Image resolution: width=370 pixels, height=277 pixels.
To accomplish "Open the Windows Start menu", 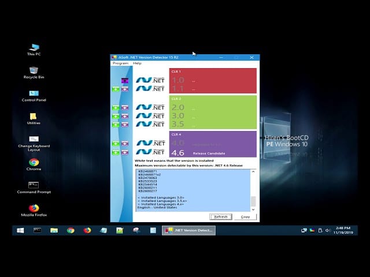I will [x=20, y=230].
